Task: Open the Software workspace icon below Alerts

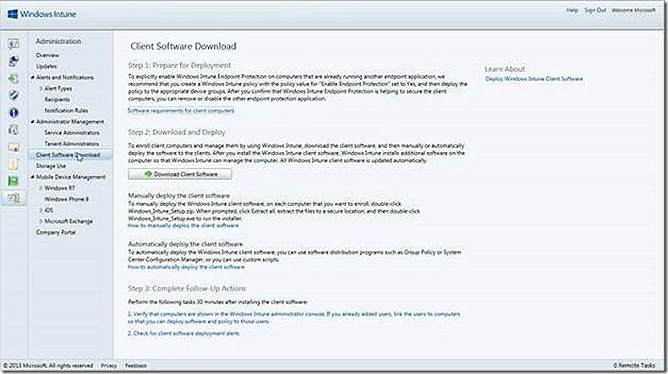Action: [14, 130]
